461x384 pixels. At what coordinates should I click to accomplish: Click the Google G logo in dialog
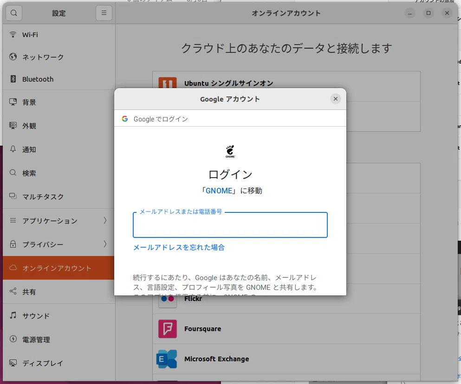click(125, 119)
